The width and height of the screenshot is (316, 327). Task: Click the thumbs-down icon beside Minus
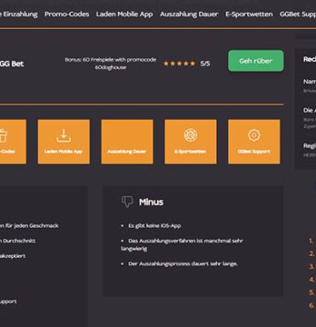coord(127,201)
